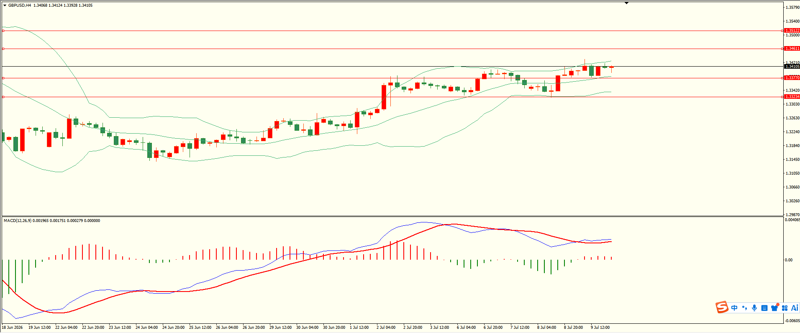Click the 18 Jun 2026 date label
Screen dimensions: 800x333
[13, 328]
